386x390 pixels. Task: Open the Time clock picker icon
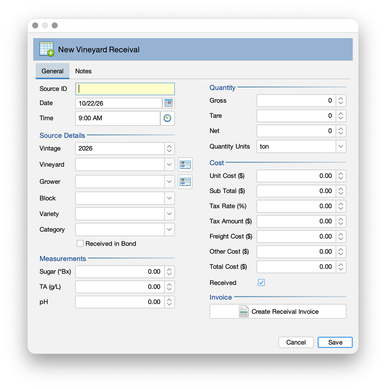[x=168, y=118]
